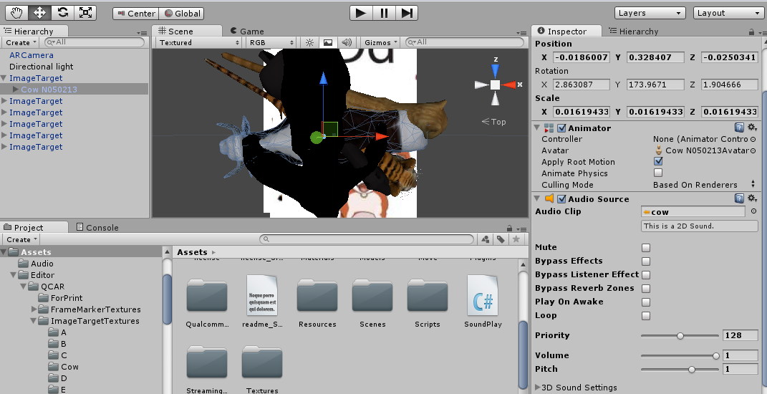Expand 3D Sound Settings section
Screen dimensions: 767x394
[539, 388]
